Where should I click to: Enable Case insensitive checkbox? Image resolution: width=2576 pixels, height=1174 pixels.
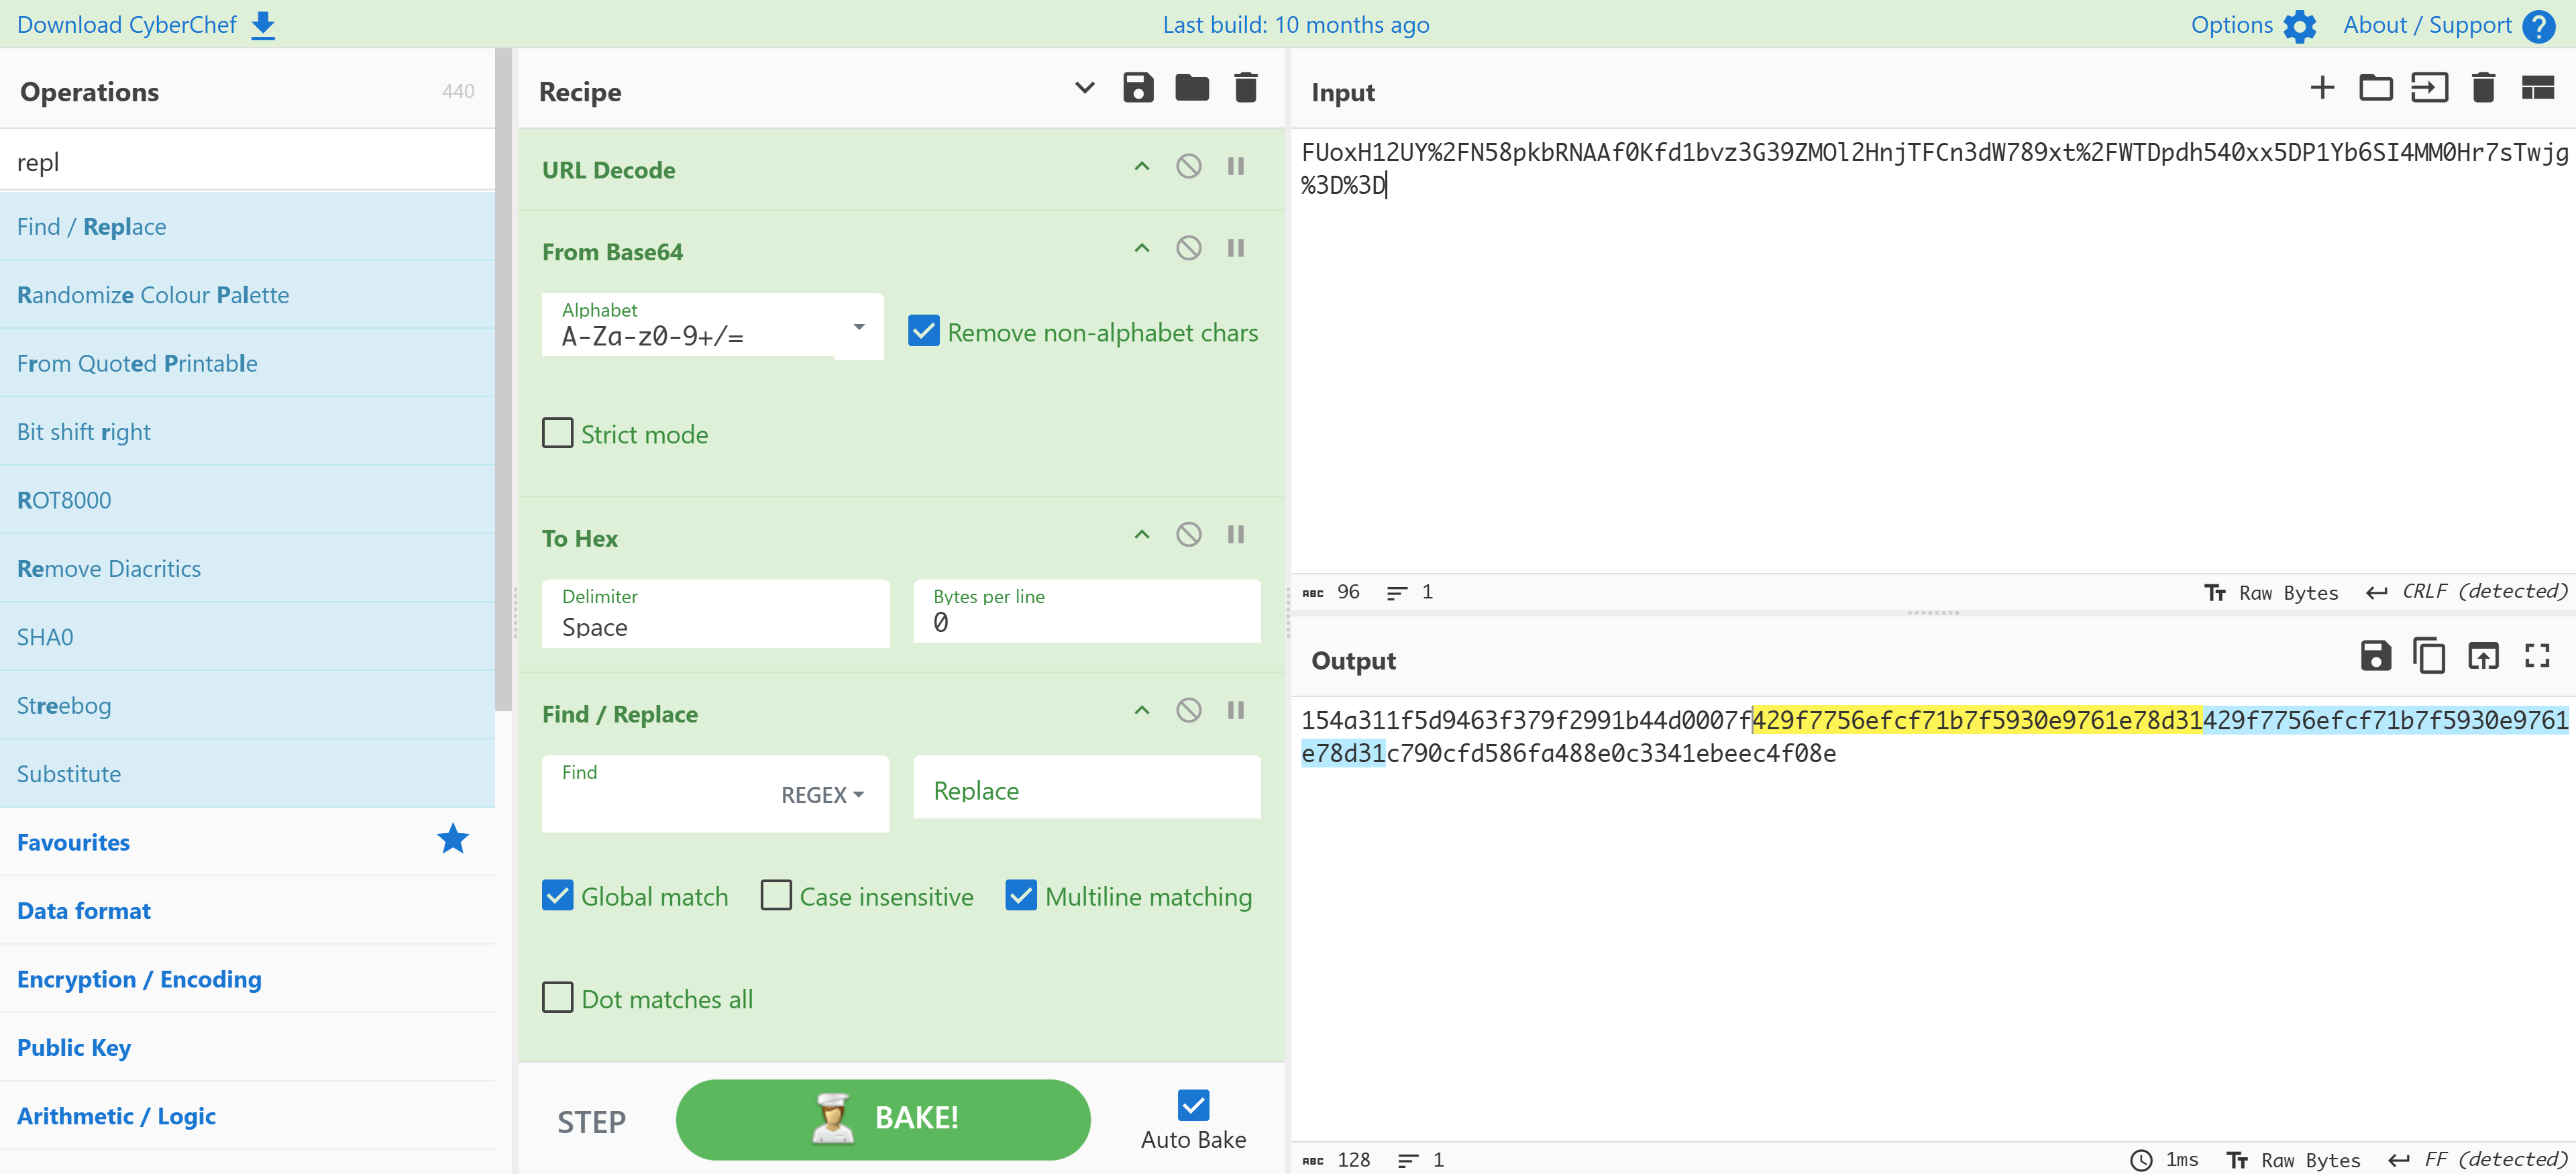click(776, 895)
